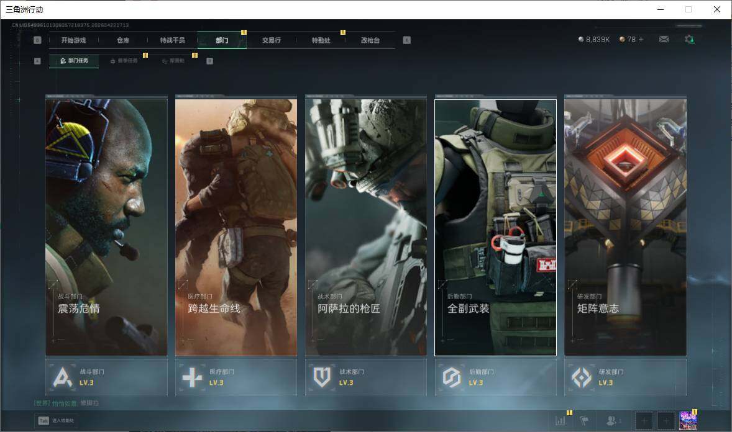Click the plus next to 78 currency
Image resolution: width=732 pixels, height=432 pixels.
[x=641, y=39]
